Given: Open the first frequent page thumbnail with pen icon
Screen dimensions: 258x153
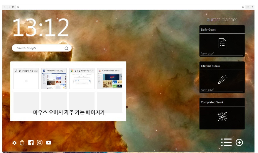Looking at the screenshot, I should pos(26,79).
